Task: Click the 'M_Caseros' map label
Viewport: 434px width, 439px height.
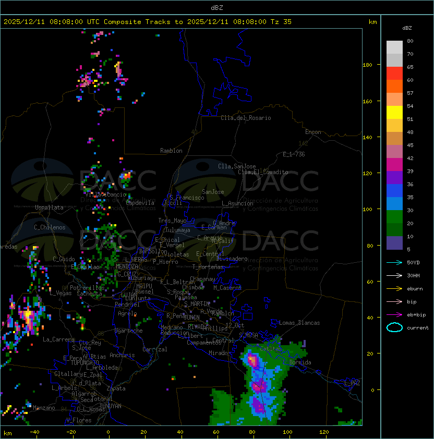Action: coord(227,287)
